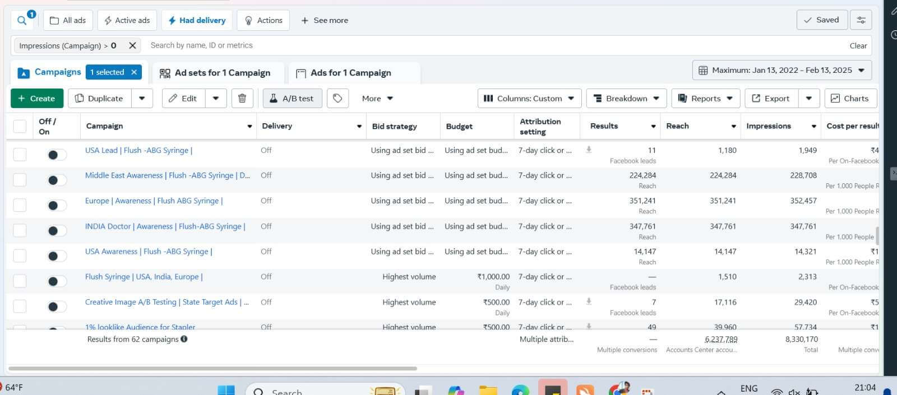Open the filter settings sliders icon
Screen dimensions: 897x395
coord(861,20)
